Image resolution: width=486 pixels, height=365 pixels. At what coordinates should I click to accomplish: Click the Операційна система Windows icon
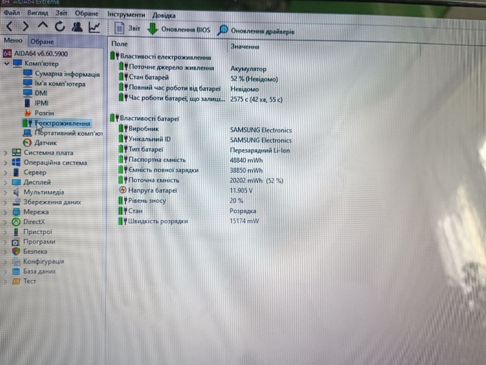pos(16,163)
